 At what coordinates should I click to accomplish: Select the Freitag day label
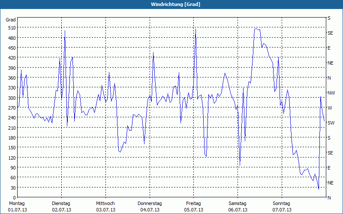[193, 204]
